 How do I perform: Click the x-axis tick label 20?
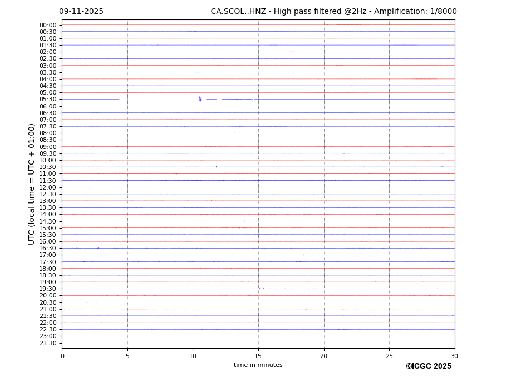pos(324,356)
